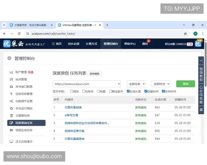Open 在线客服 on the side widget

(201, 95)
